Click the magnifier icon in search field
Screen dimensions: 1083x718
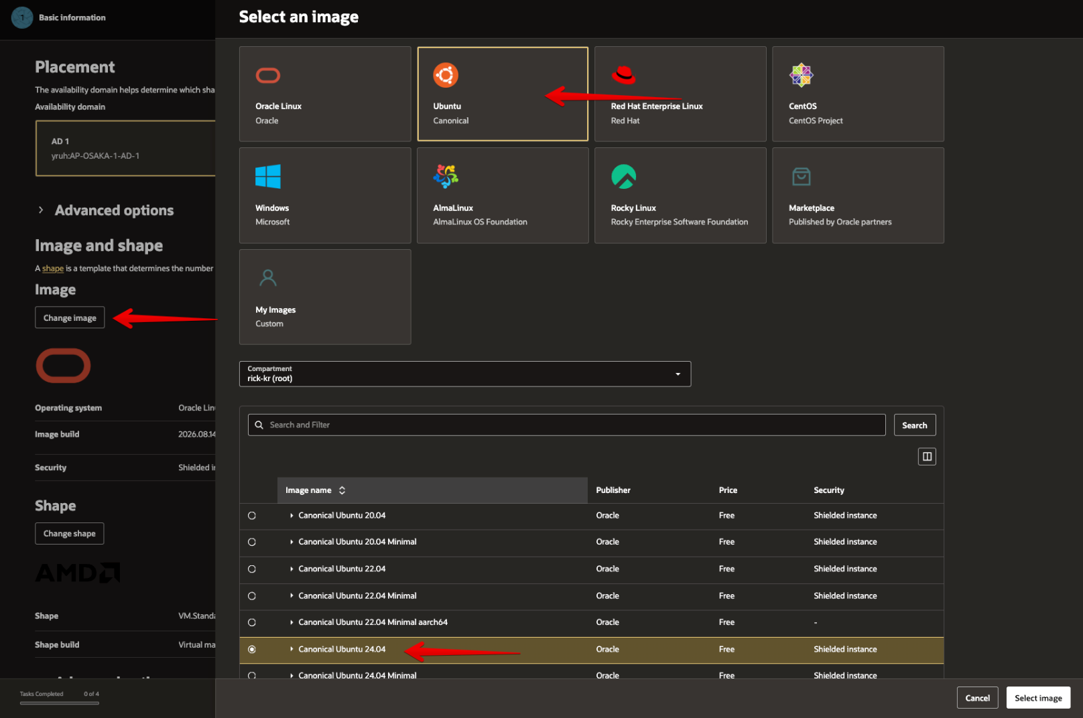259,425
